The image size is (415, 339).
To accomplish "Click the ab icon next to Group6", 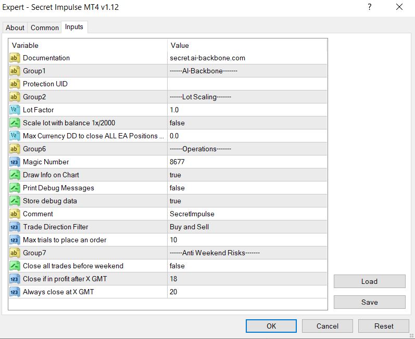I will point(15,149).
